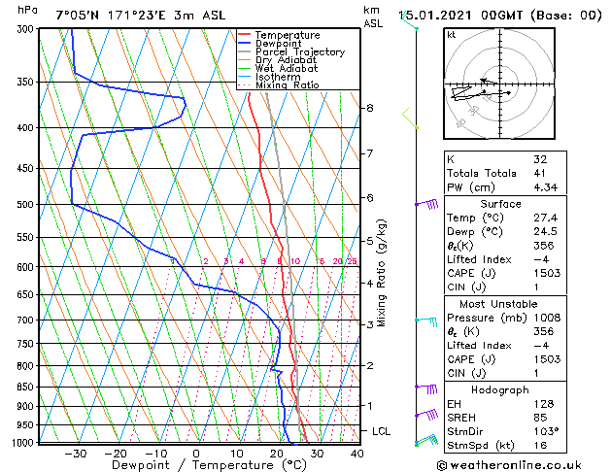Click the date text '15.01.2021 00GMT'
Viewport: 611px width, 472px height.
460,16
